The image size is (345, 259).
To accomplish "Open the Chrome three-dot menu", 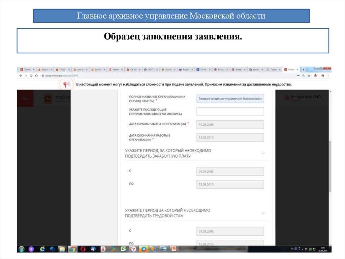I will (x=328, y=76).
